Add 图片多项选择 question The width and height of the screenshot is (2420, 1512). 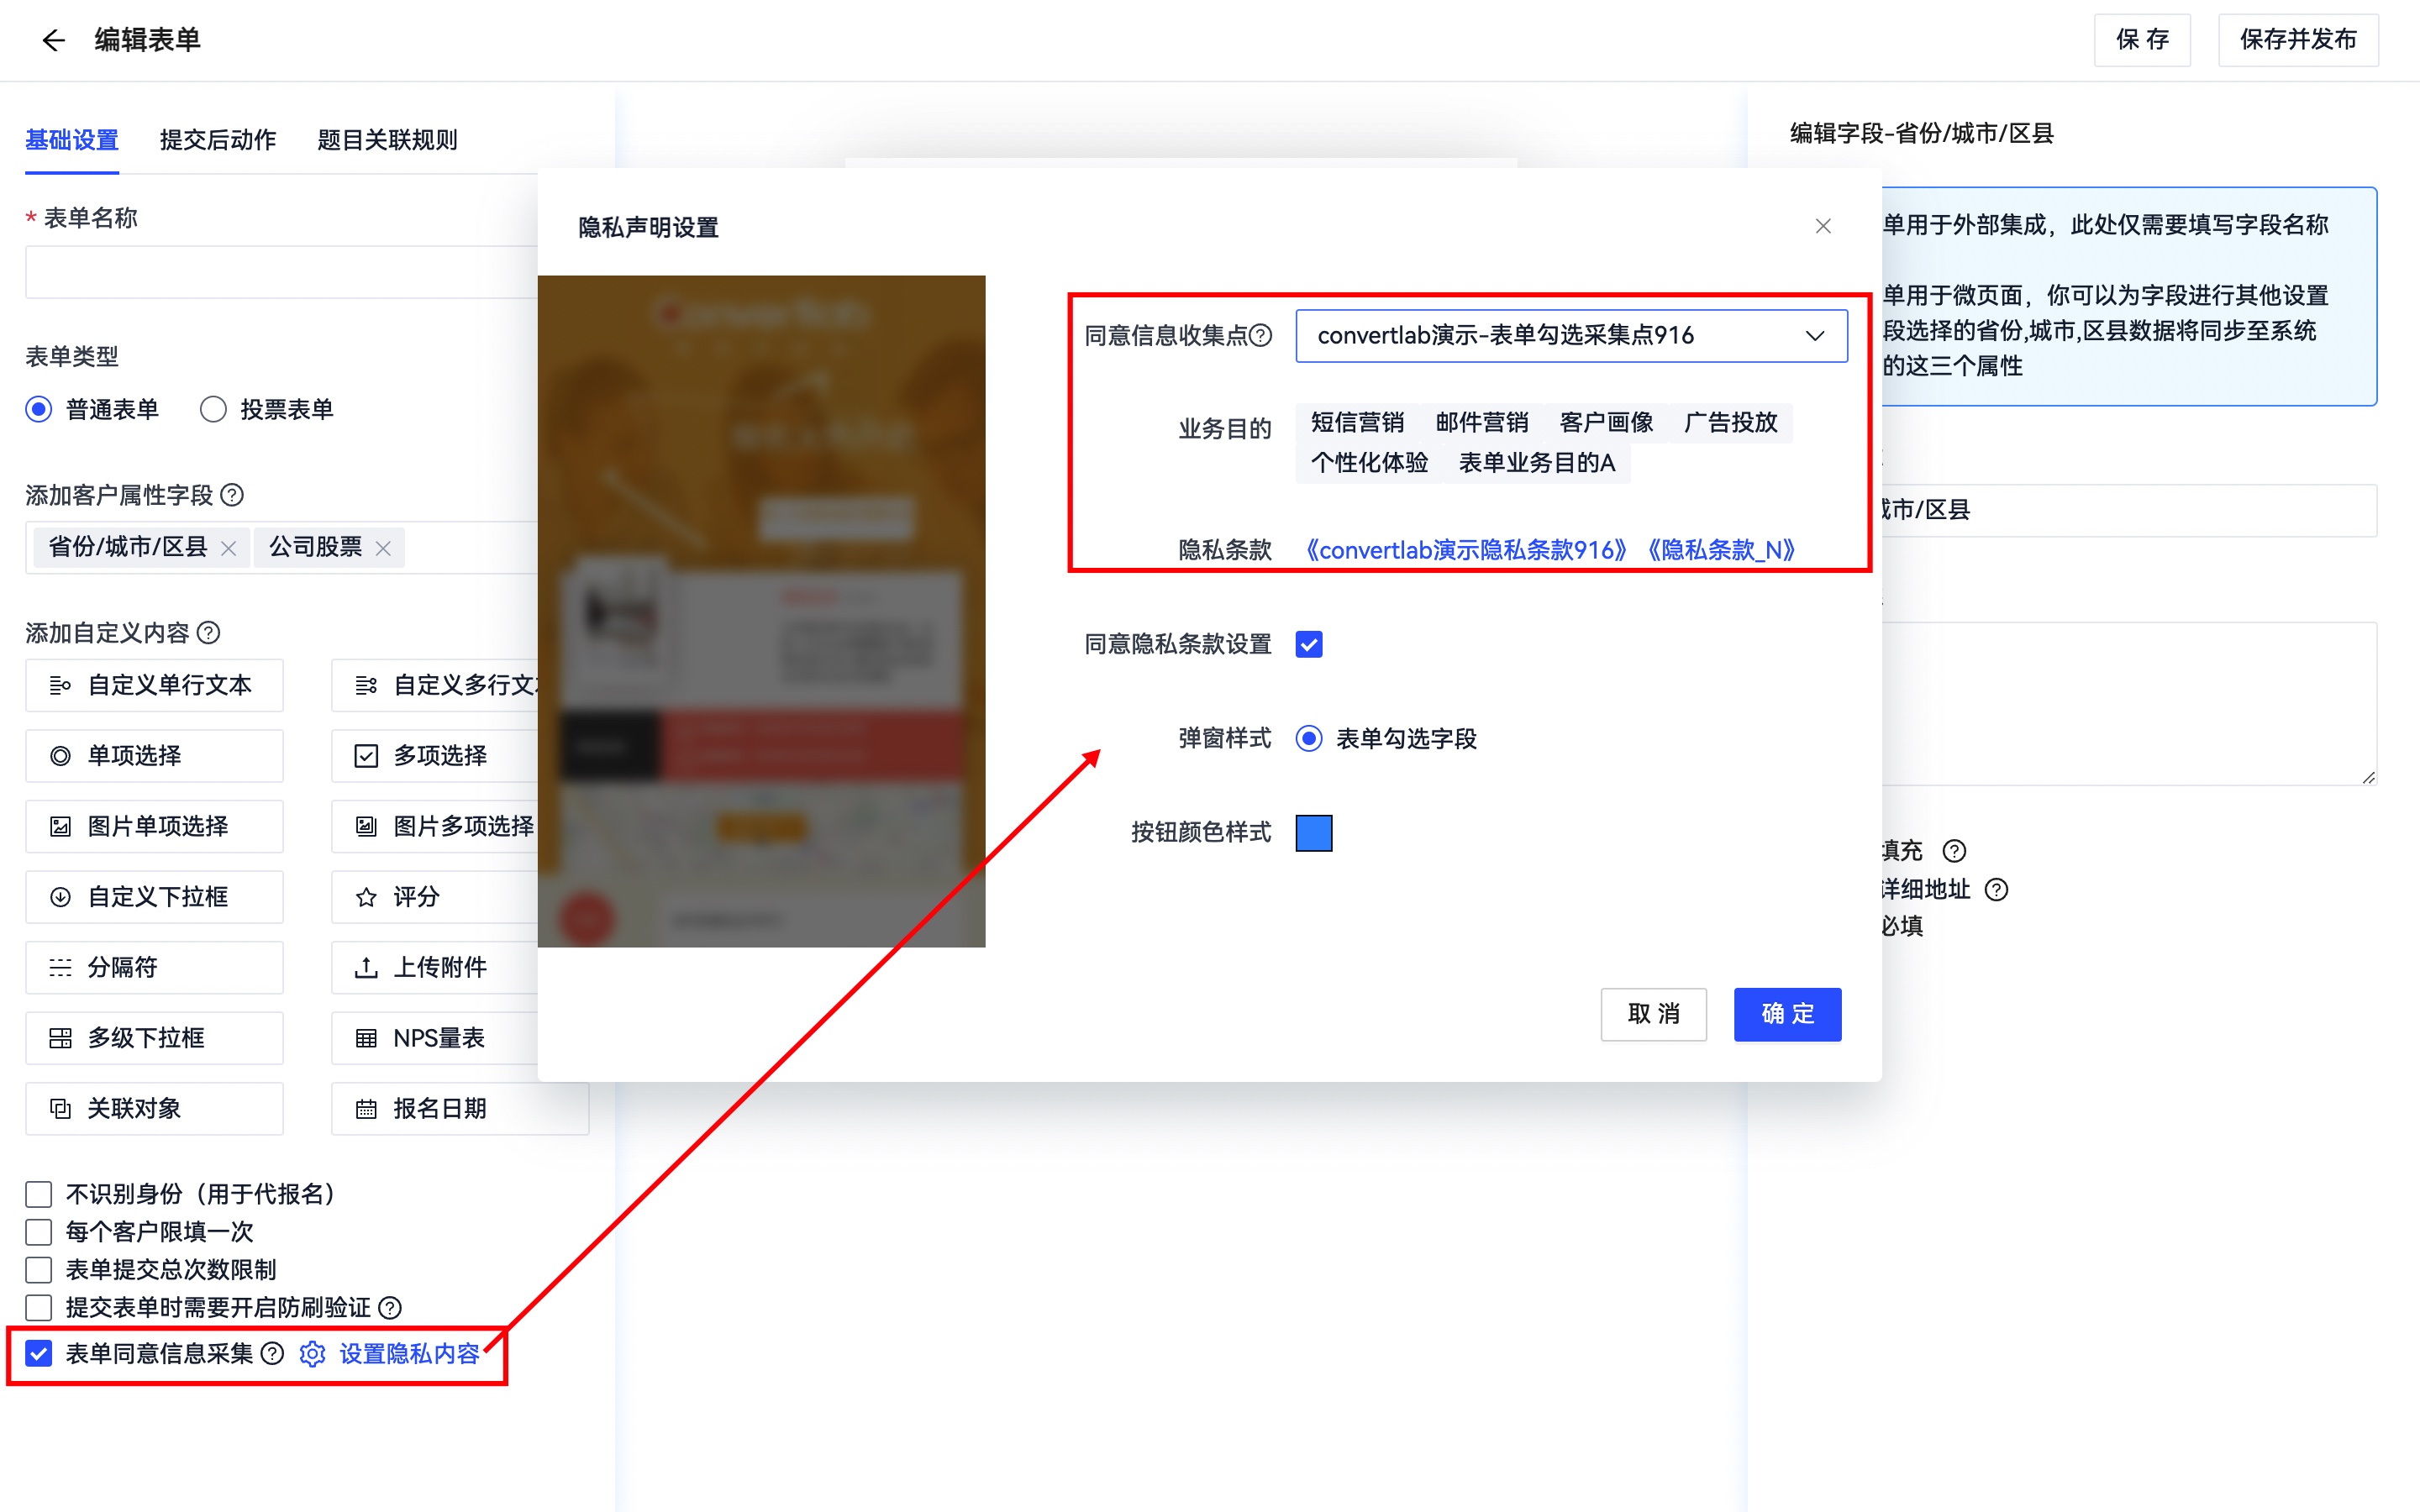[435, 826]
